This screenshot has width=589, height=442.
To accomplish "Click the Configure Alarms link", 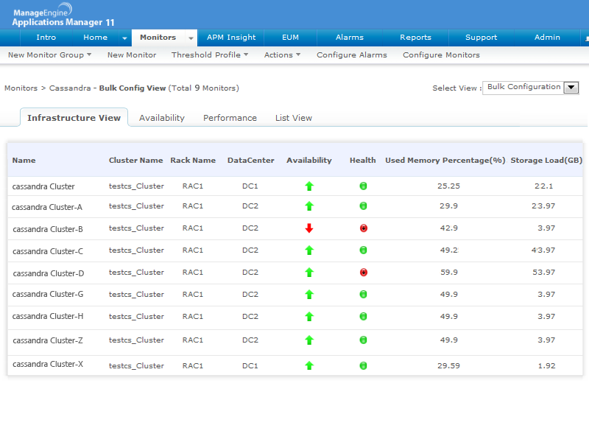I will (x=351, y=55).
